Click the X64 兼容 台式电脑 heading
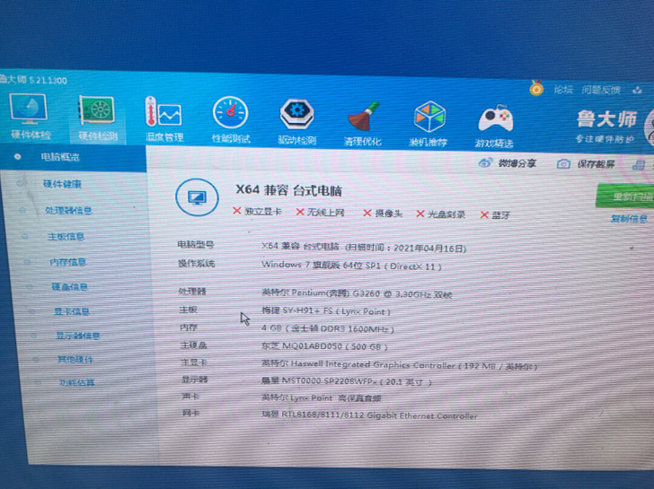Image resolution: width=654 pixels, height=489 pixels. pyautogui.click(x=288, y=190)
